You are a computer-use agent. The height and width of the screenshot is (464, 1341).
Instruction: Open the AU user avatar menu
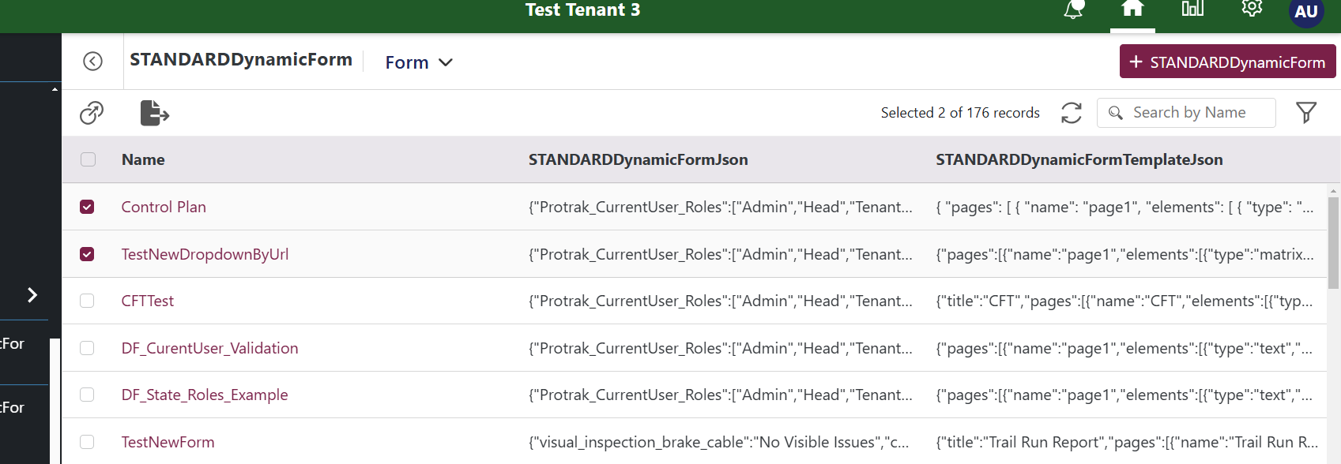(1305, 12)
